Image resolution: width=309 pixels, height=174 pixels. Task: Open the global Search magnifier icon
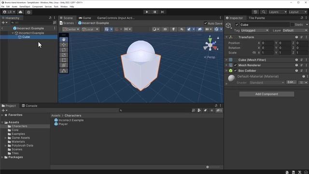pyautogui.click(x=264, y=12)
